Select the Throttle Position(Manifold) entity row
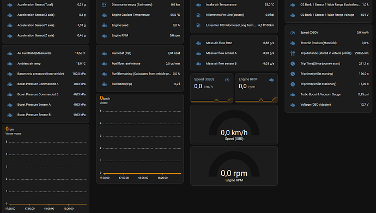The image size is (376, 213). tap(328, 43)
